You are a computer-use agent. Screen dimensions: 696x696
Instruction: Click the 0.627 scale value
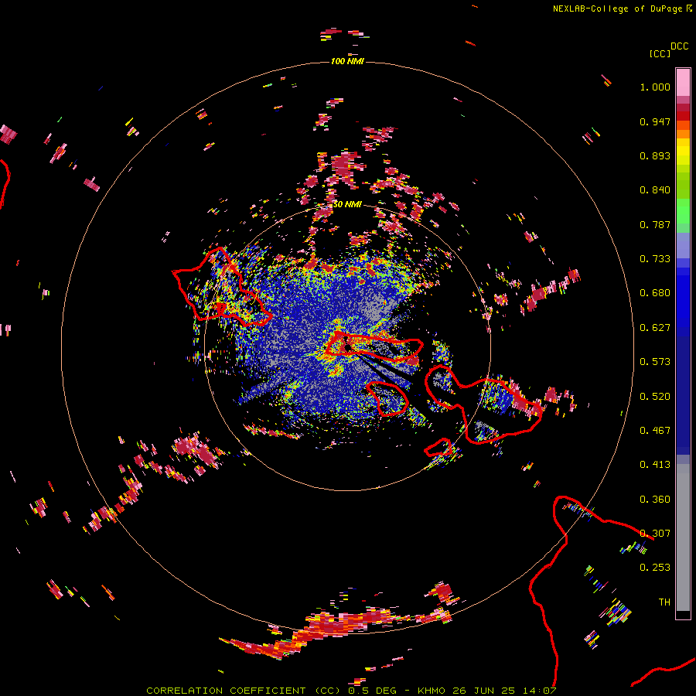coord(655,328)
